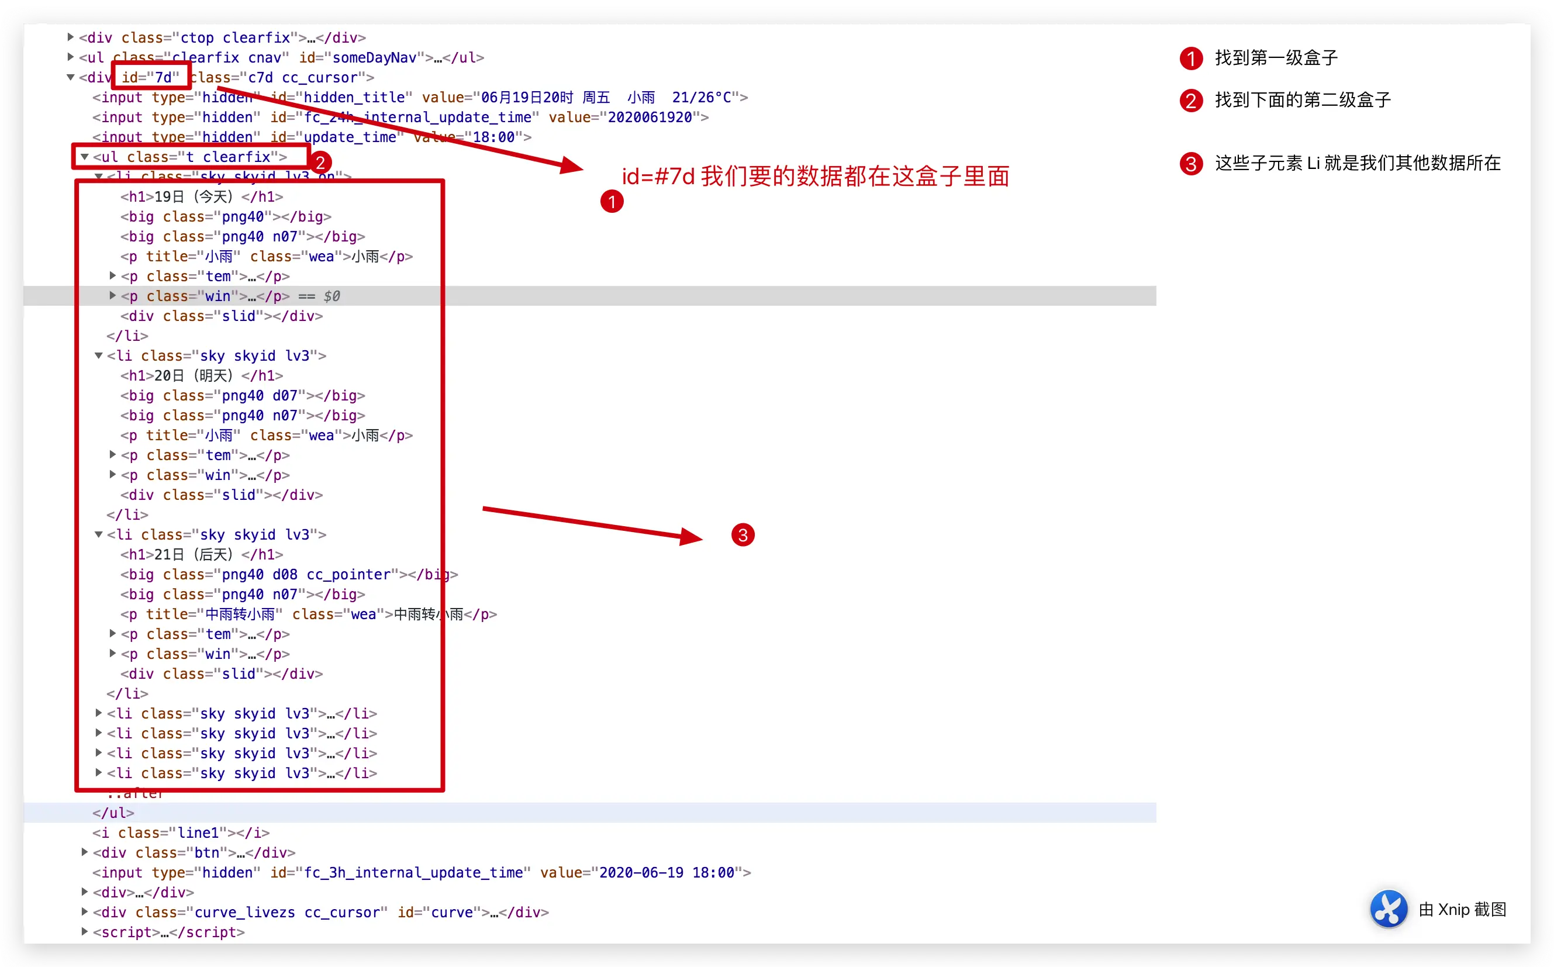The image size is (1554, 967).
Task: Select input id="fc_3h_internal_update_time" line
Action: (422, 872)
